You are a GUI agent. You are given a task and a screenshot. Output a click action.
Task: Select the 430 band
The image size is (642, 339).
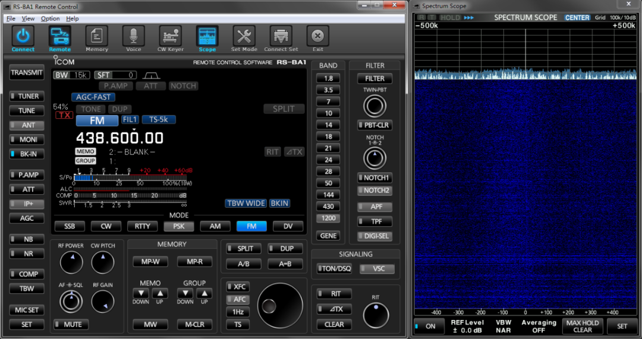point(328,207)
